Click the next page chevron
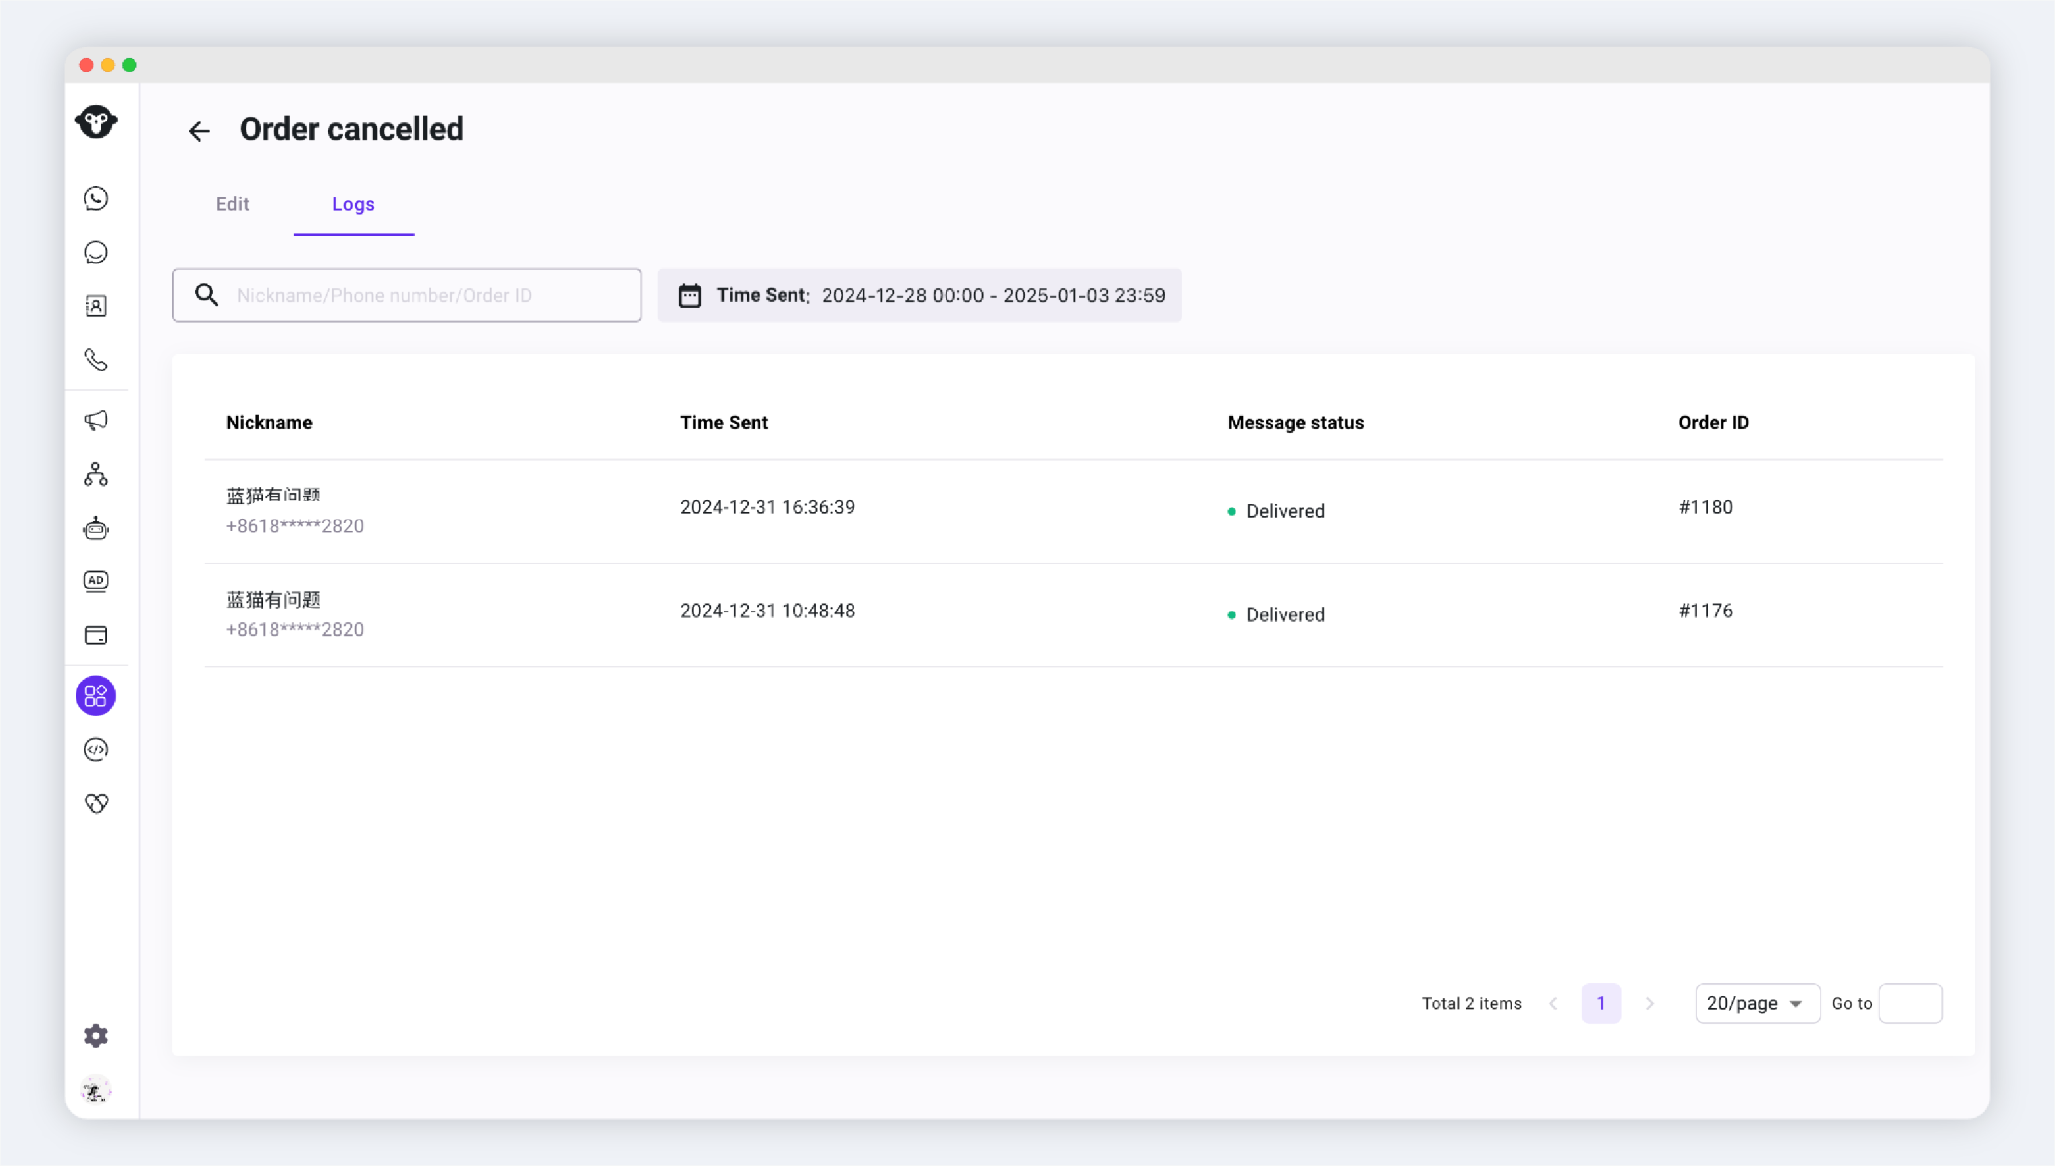2055x1166 pixels. 1650,1003
